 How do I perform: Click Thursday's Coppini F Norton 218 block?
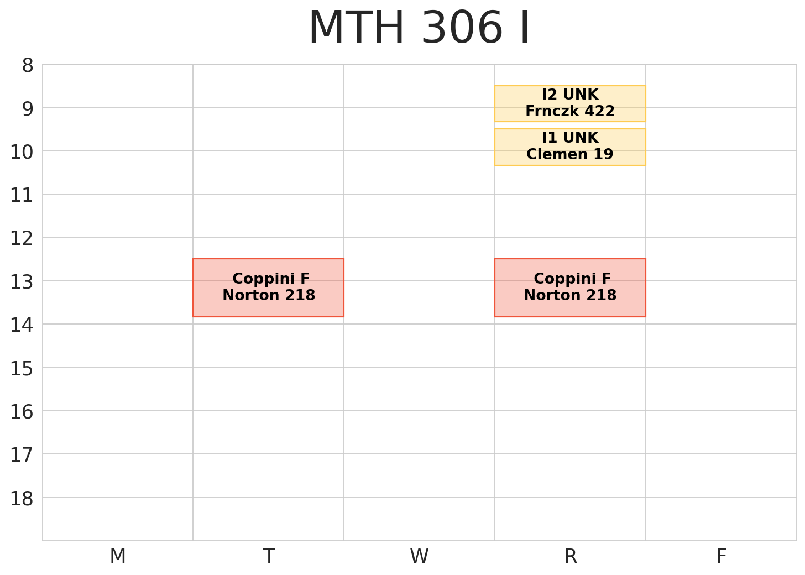(x=570, y=287)
